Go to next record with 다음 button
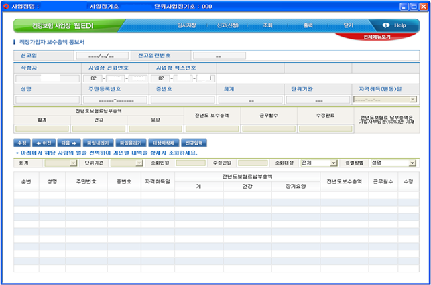The width and height of the screenshot is (431, 285). coord(69,143)
